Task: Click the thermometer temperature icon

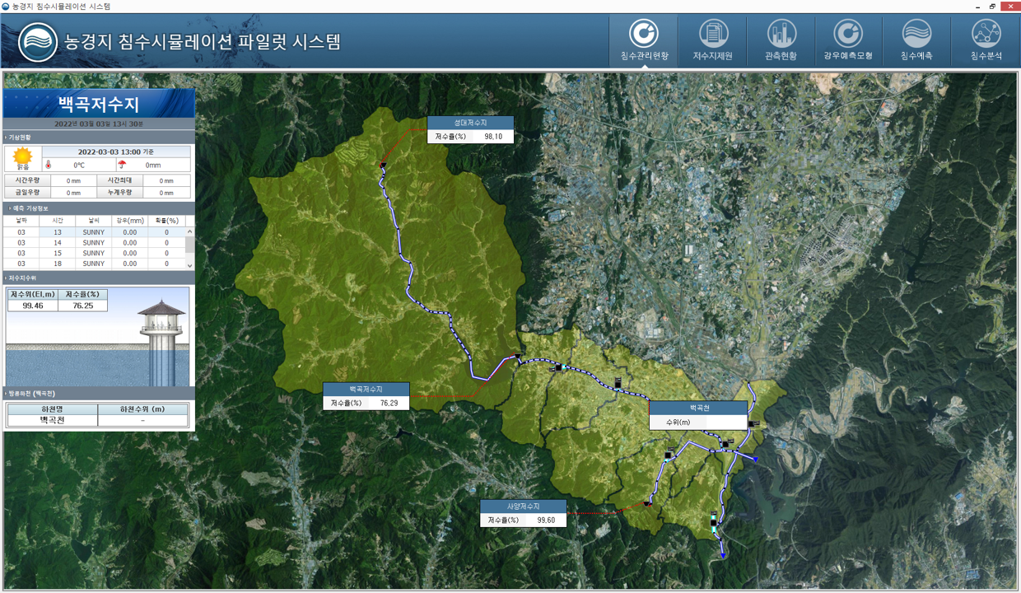Action: 49,165
